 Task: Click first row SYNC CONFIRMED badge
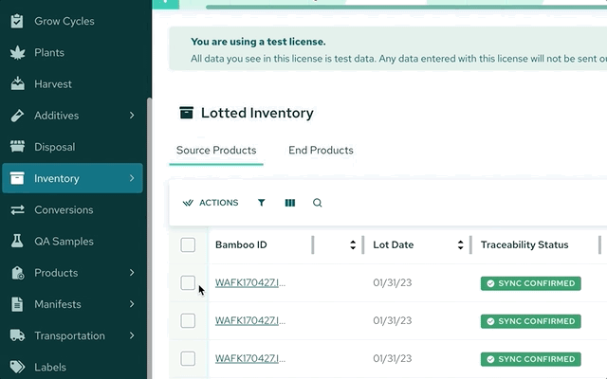531,283
